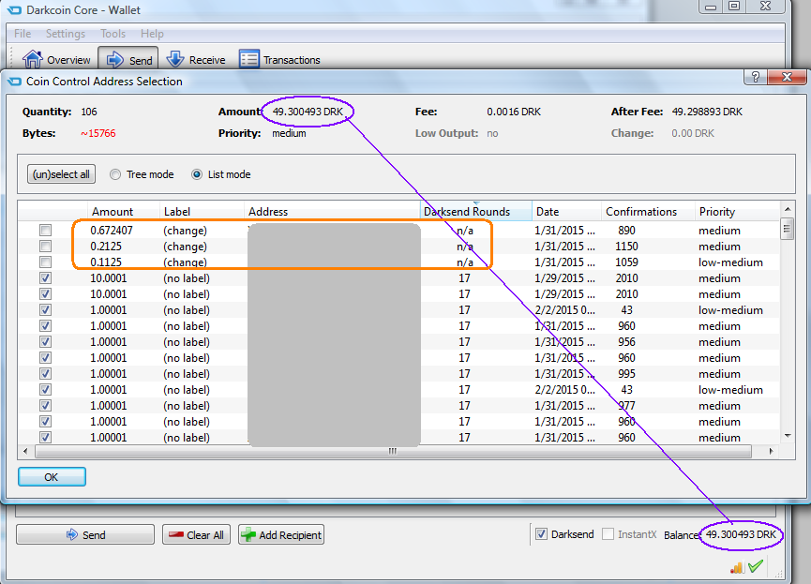The width and height of the screenshot is (811, 584).
Task: Sort by the Address column header
Action: point(332,212)
